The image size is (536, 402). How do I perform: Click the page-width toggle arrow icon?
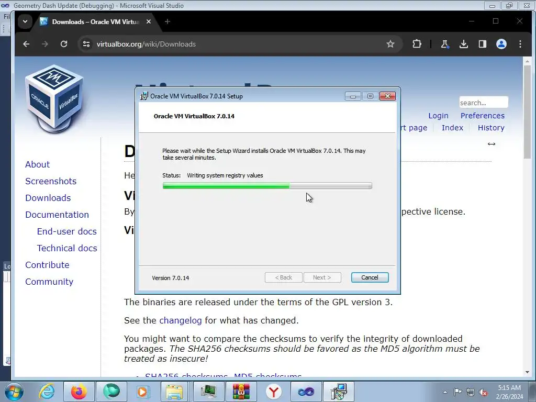coord(492,144)
